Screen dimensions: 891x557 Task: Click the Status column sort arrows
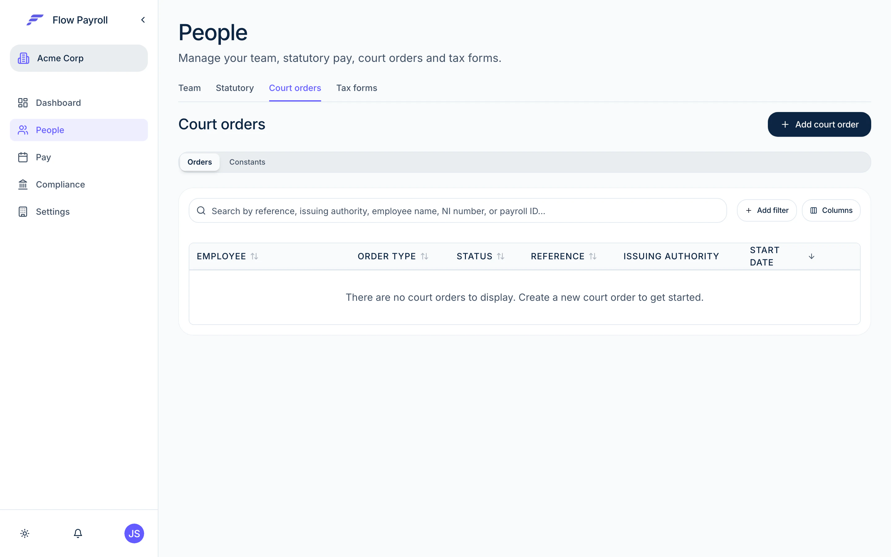click(x=501, y=257)
